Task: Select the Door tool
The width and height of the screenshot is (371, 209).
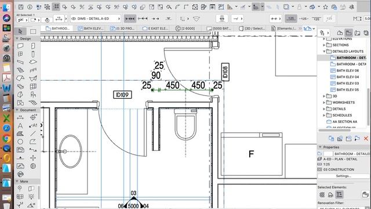Action: pos(33,46)
